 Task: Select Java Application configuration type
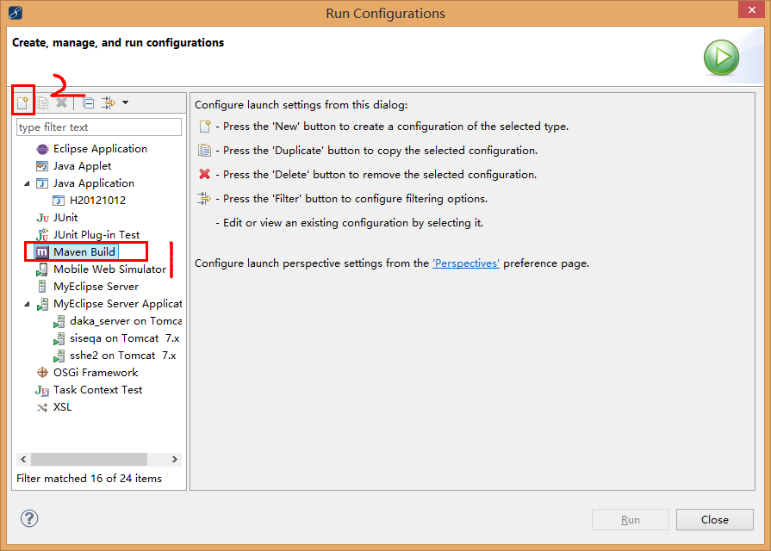pos(94,183)
